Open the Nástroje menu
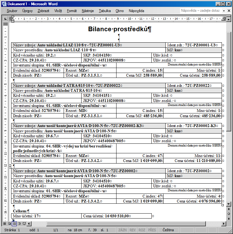 [x=88, y=11]
